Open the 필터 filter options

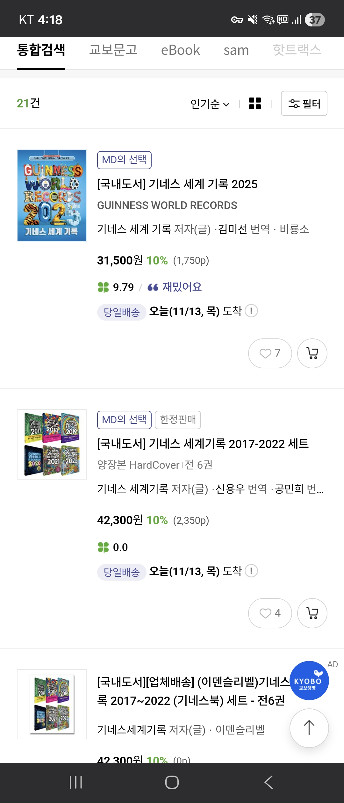click(304, 104)
